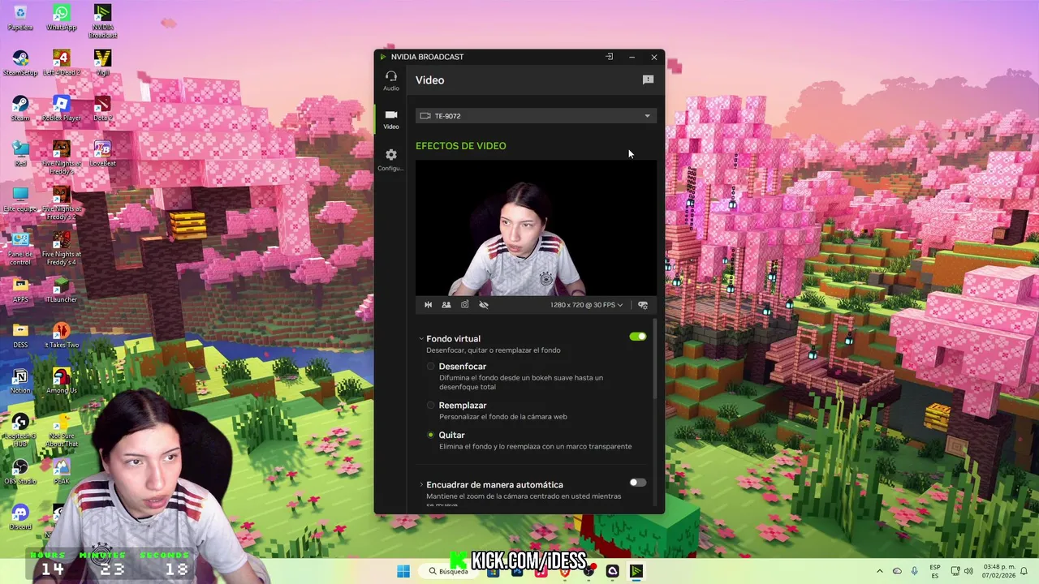Image resolution: width=1039 pixels, height=584 pixels.
Task: Select the Desenfocar radio option
Action: (x=431, y=367)
